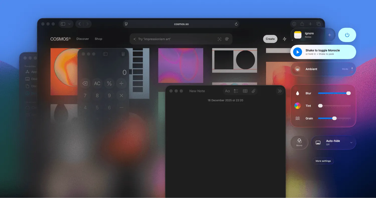Click the Blur droplet icon

coord(298,93)
